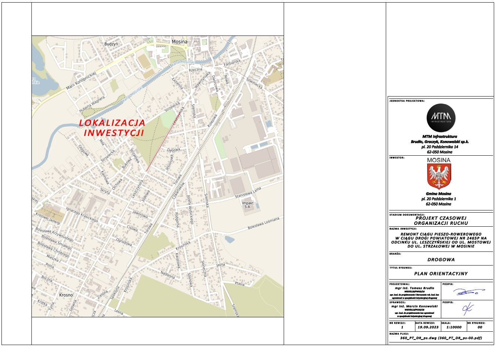Click the Mosina town name on map
Viewport: 496px width, 348px height.
point(179,42)
